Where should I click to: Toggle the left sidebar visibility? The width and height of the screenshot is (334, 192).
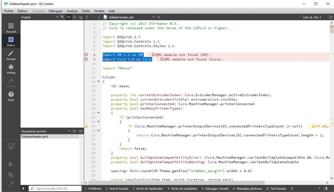tap(24, 188)
